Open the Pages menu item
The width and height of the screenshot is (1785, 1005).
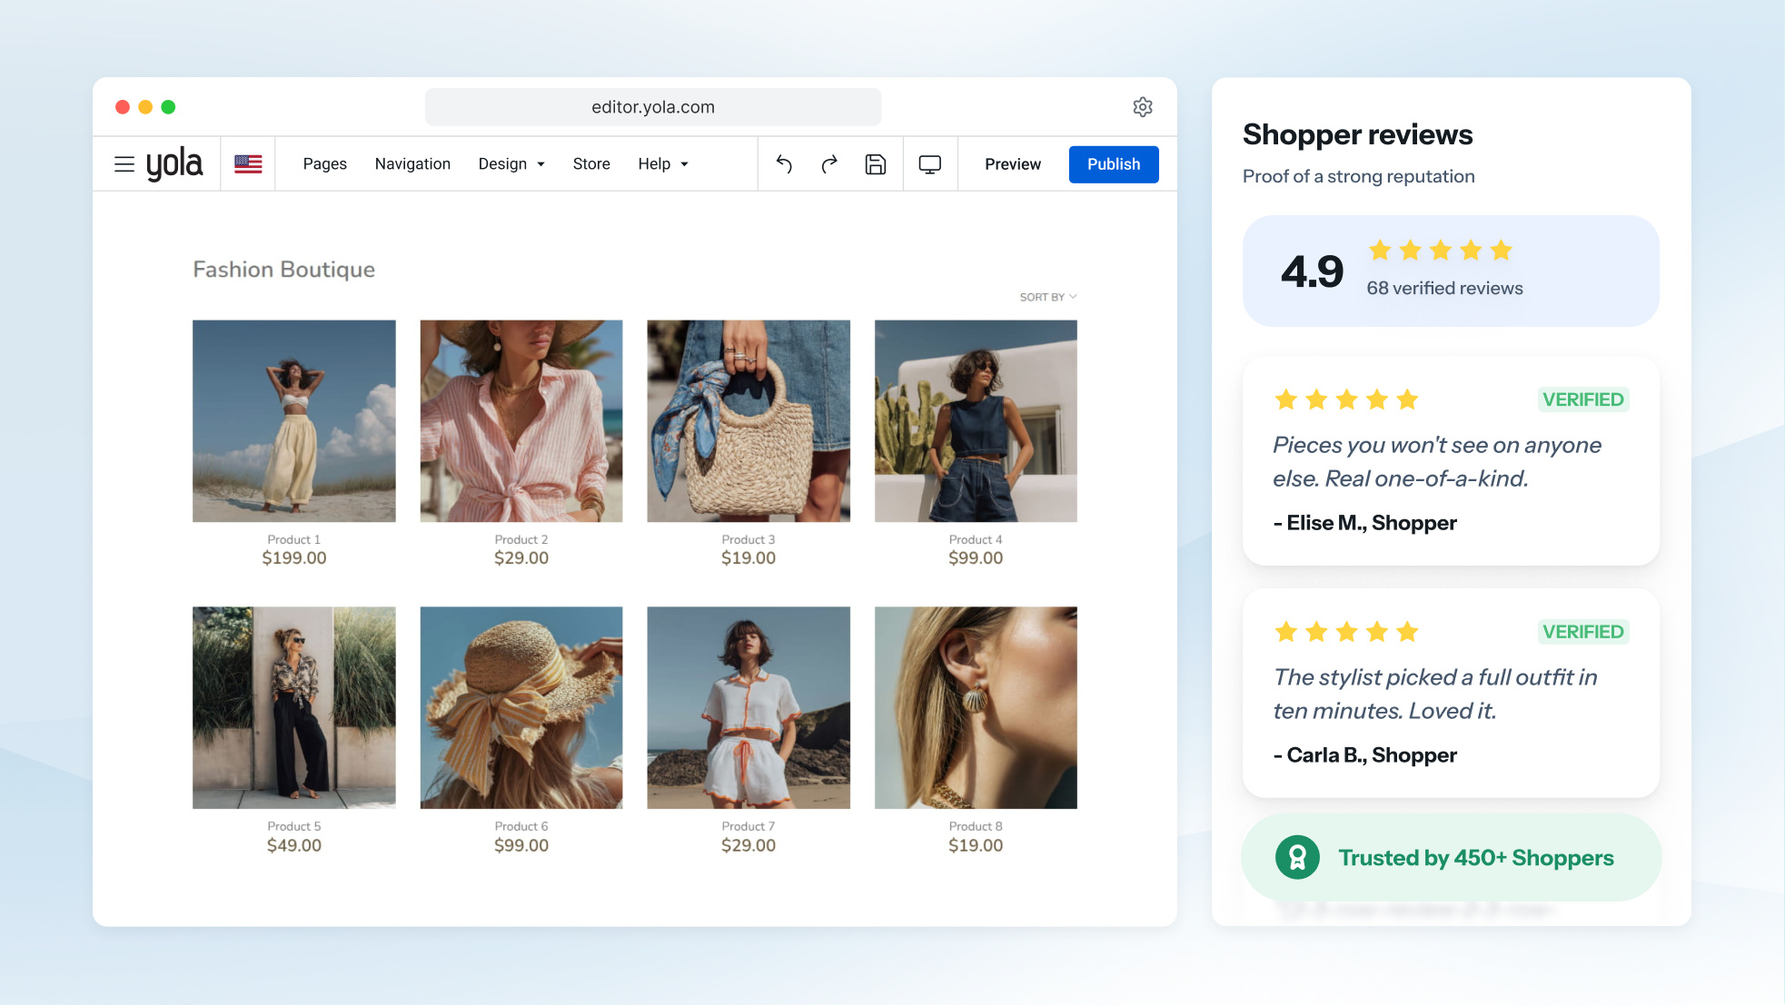[325, 164]
